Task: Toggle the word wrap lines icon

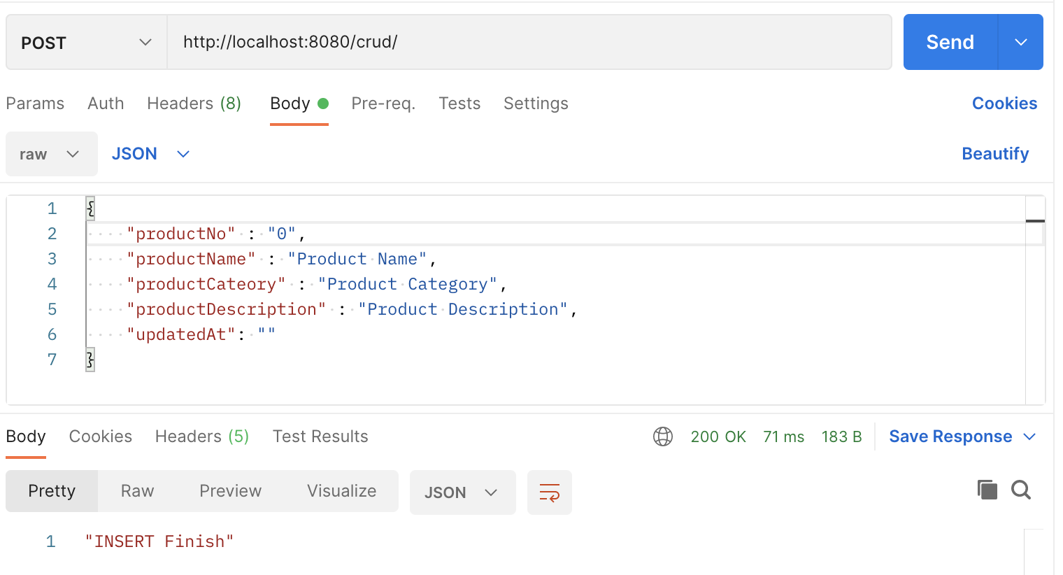Action: point(549,492)
